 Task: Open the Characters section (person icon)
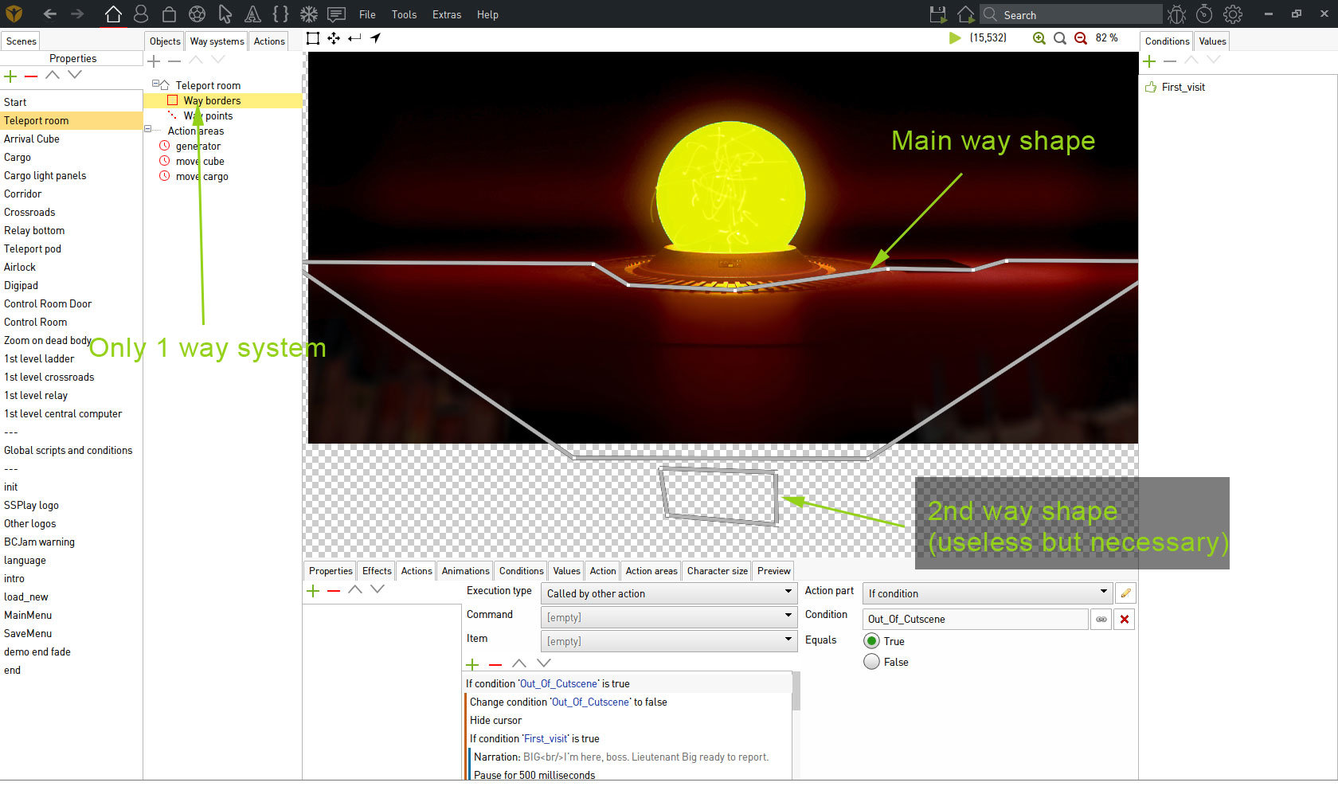click(x=141, y=14)
